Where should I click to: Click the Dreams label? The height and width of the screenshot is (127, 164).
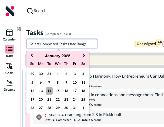tap(9, 90)
